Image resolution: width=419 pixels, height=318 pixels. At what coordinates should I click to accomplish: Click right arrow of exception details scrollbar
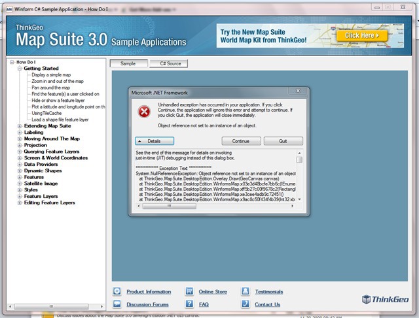click(x=293, y=206)
